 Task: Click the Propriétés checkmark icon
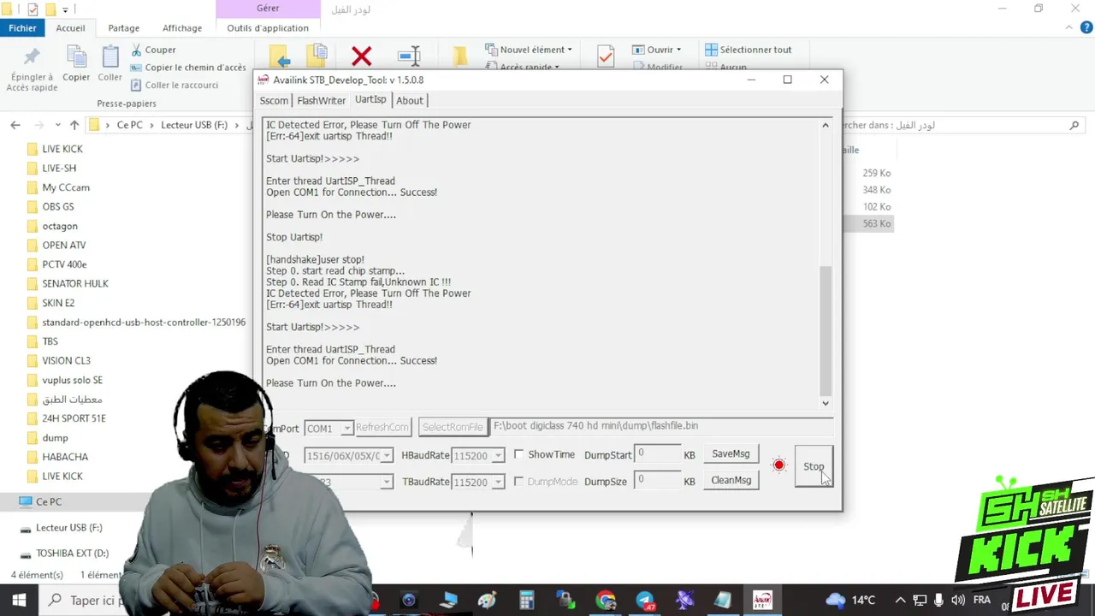(x=606, y=56)
